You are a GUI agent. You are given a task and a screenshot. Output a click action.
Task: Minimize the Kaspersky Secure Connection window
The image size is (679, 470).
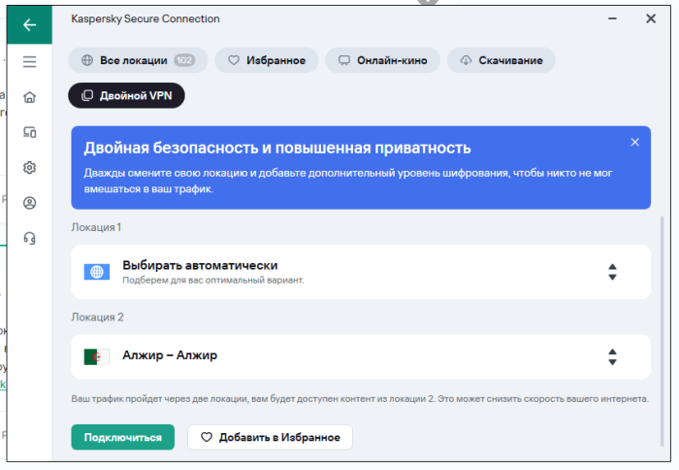[612, 18]
